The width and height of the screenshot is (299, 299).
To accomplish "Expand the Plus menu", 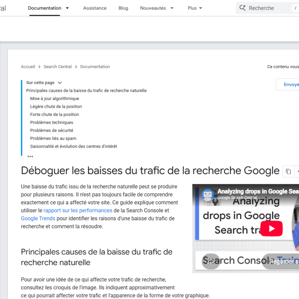I will [195, 8].
